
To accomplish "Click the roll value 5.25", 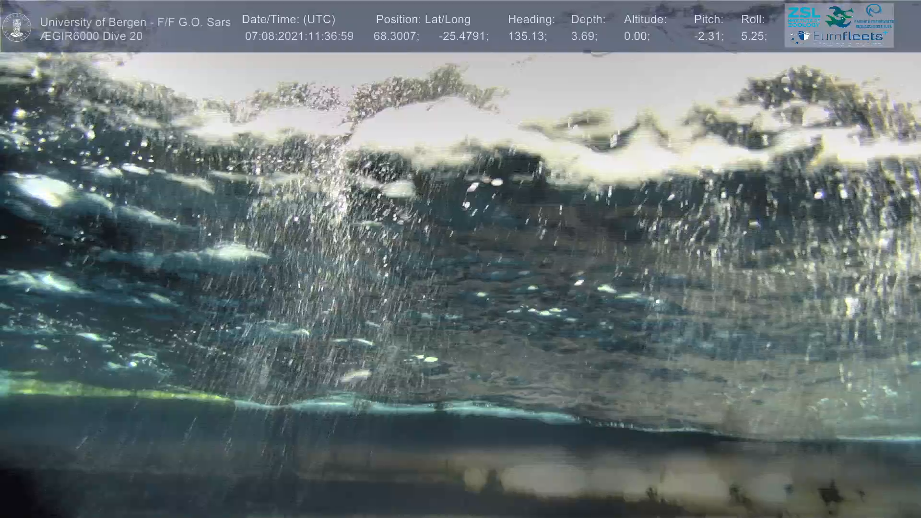I will pos(754,36).
